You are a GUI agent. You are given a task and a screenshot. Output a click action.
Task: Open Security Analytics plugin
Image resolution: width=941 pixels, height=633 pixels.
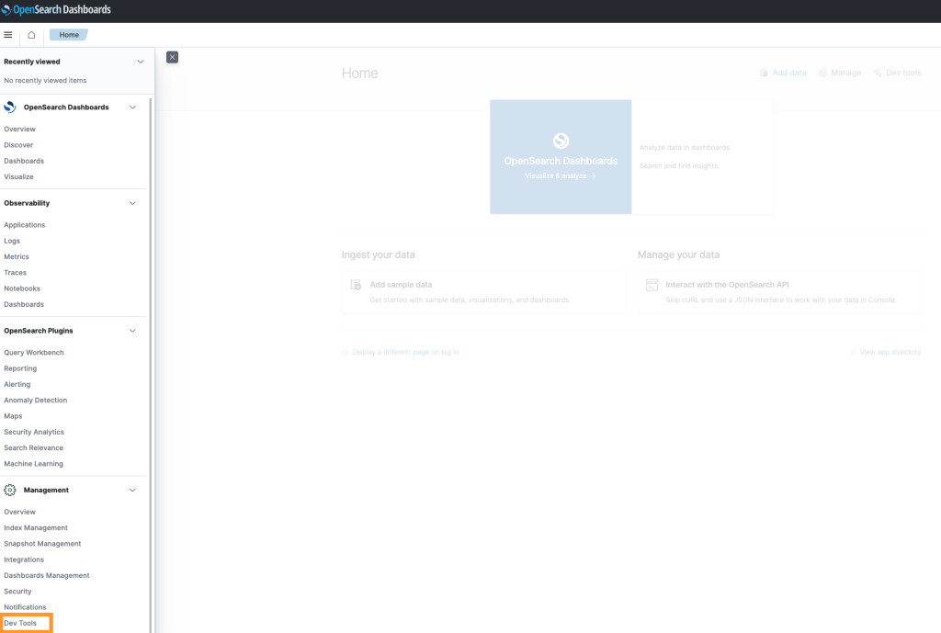pos(34,432)
